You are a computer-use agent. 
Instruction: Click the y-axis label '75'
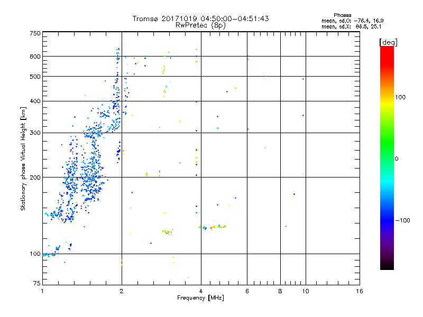pyautogui.click(x=37, y=283)
